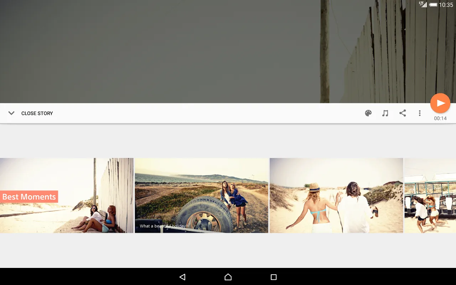Image resolution: width=456 pixels, height=285 pixels.
Task: Tap the 00:14 duration label
Action: 440,118
